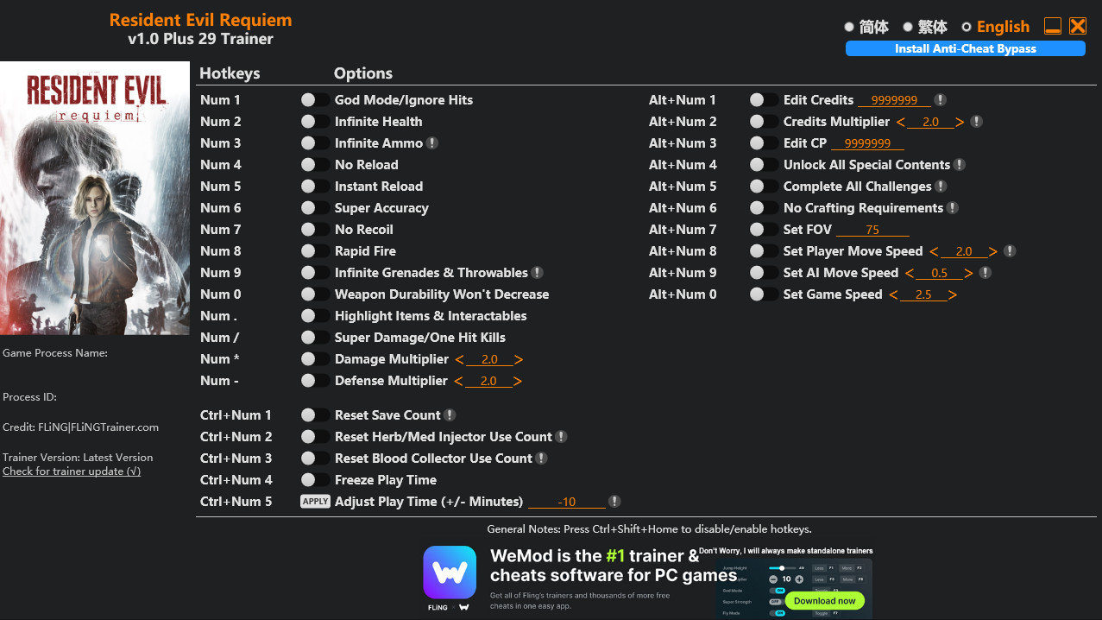This screenshot has height=620, width=1102.
Task: Click info icon beside Infinite Grenades & Throwables
Action: click(537, 273)
